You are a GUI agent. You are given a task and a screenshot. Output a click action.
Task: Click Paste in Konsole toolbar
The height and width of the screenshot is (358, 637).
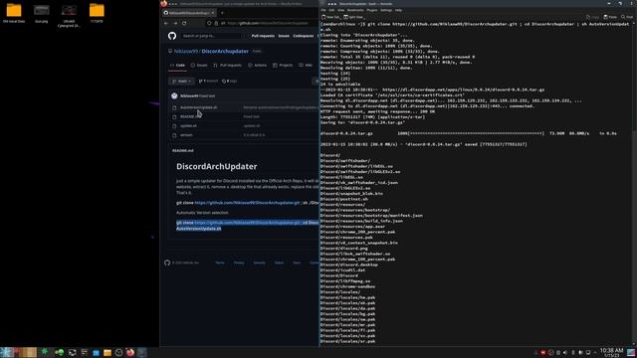pos(610,17)
